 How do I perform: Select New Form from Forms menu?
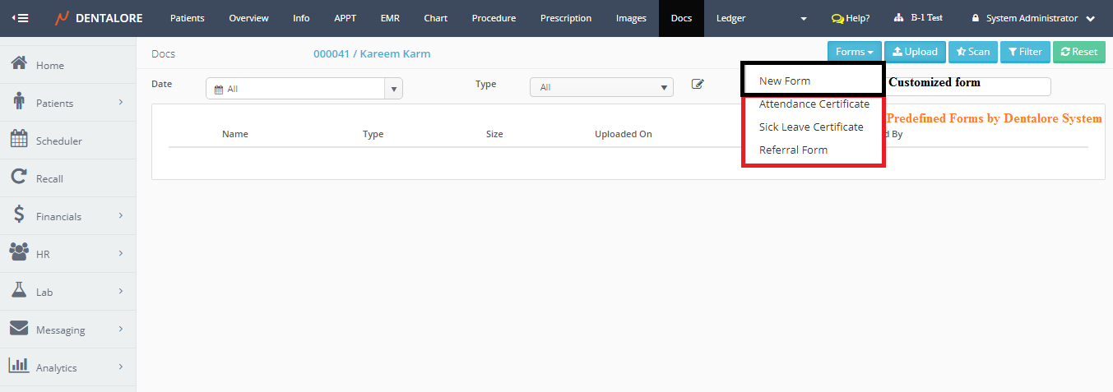[785, 81]
